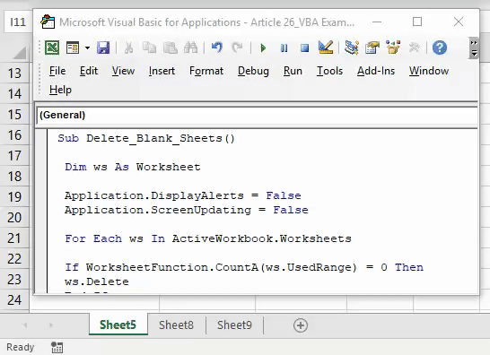Open Properties Window icon
Image resolution: width=490 pixels, height=355 pixels.
pos(372,48)
